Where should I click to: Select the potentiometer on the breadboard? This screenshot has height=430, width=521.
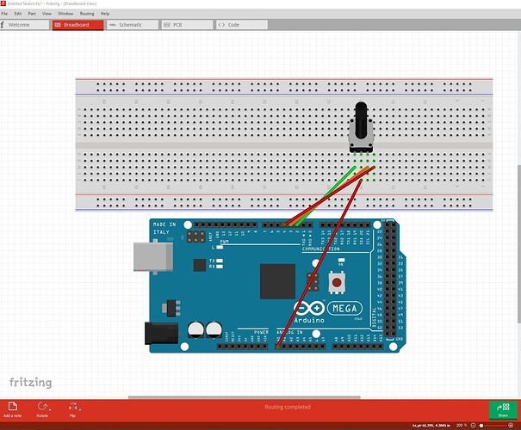361,129
